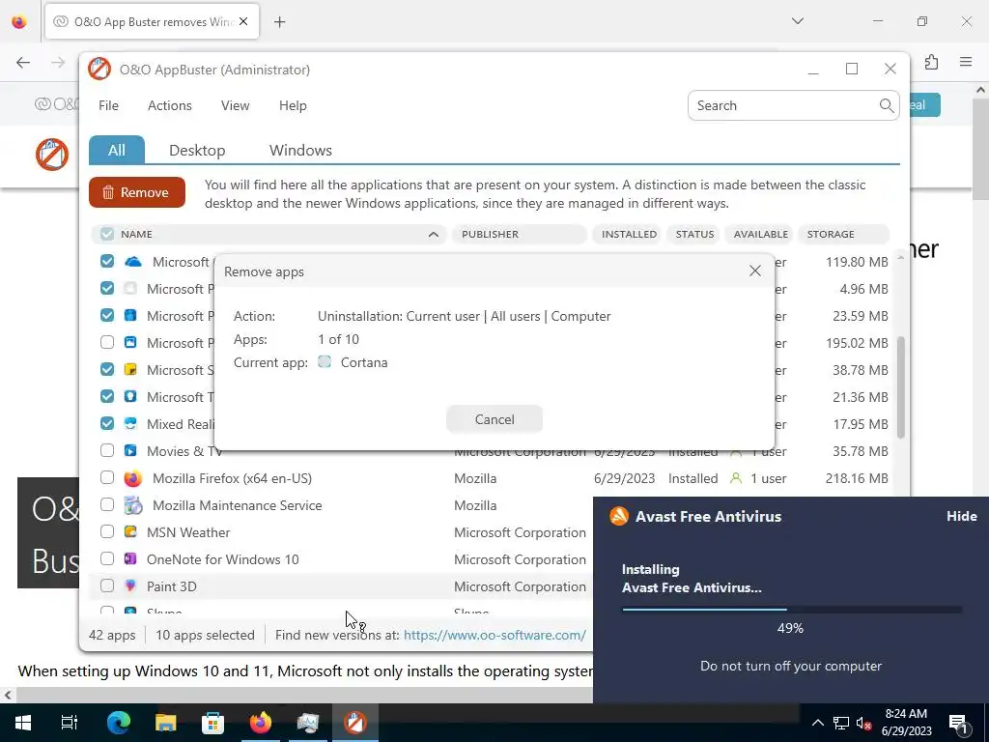Launch Microsoft Edge from taskbar
The image size is (989, 742).
[x=118, y=723]
